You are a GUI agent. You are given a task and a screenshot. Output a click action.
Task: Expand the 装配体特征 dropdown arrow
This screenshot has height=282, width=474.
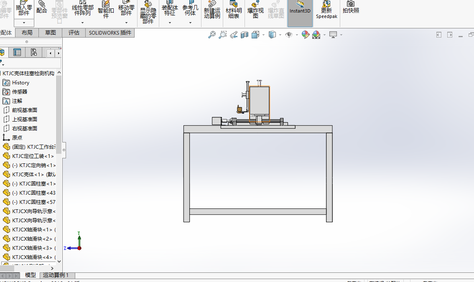170,23
